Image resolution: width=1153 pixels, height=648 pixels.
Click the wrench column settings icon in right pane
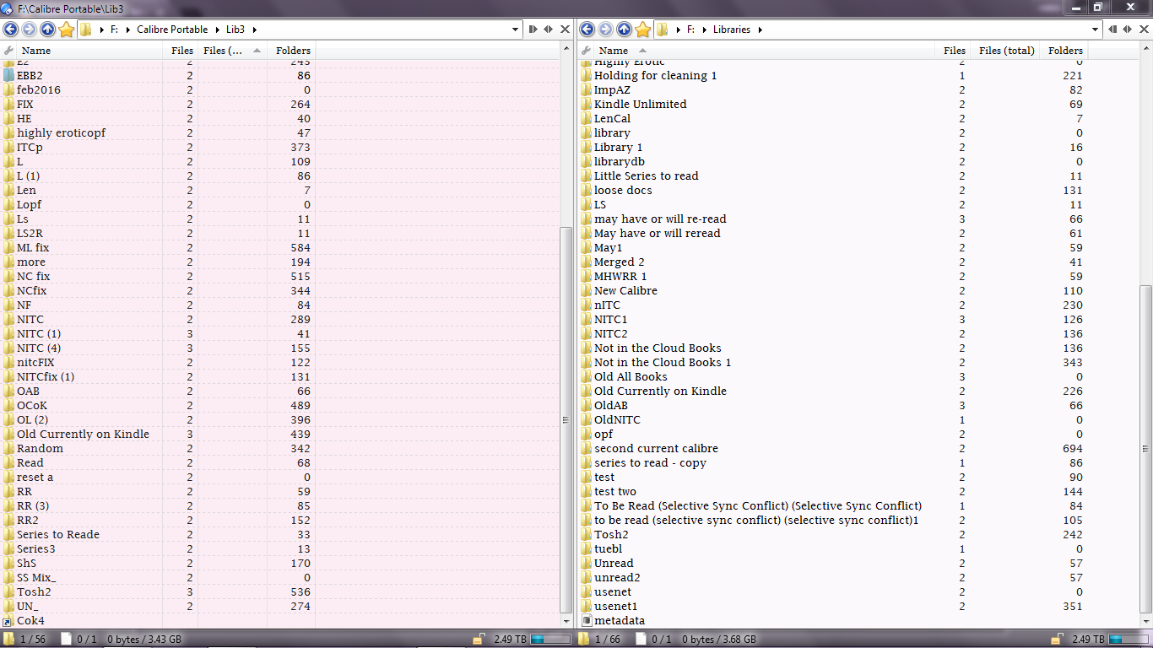click(587, 51)
